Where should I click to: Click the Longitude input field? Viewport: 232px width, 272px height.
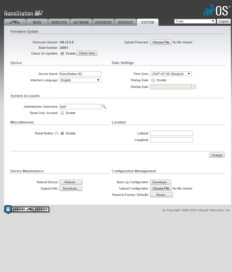click(171, 140)
